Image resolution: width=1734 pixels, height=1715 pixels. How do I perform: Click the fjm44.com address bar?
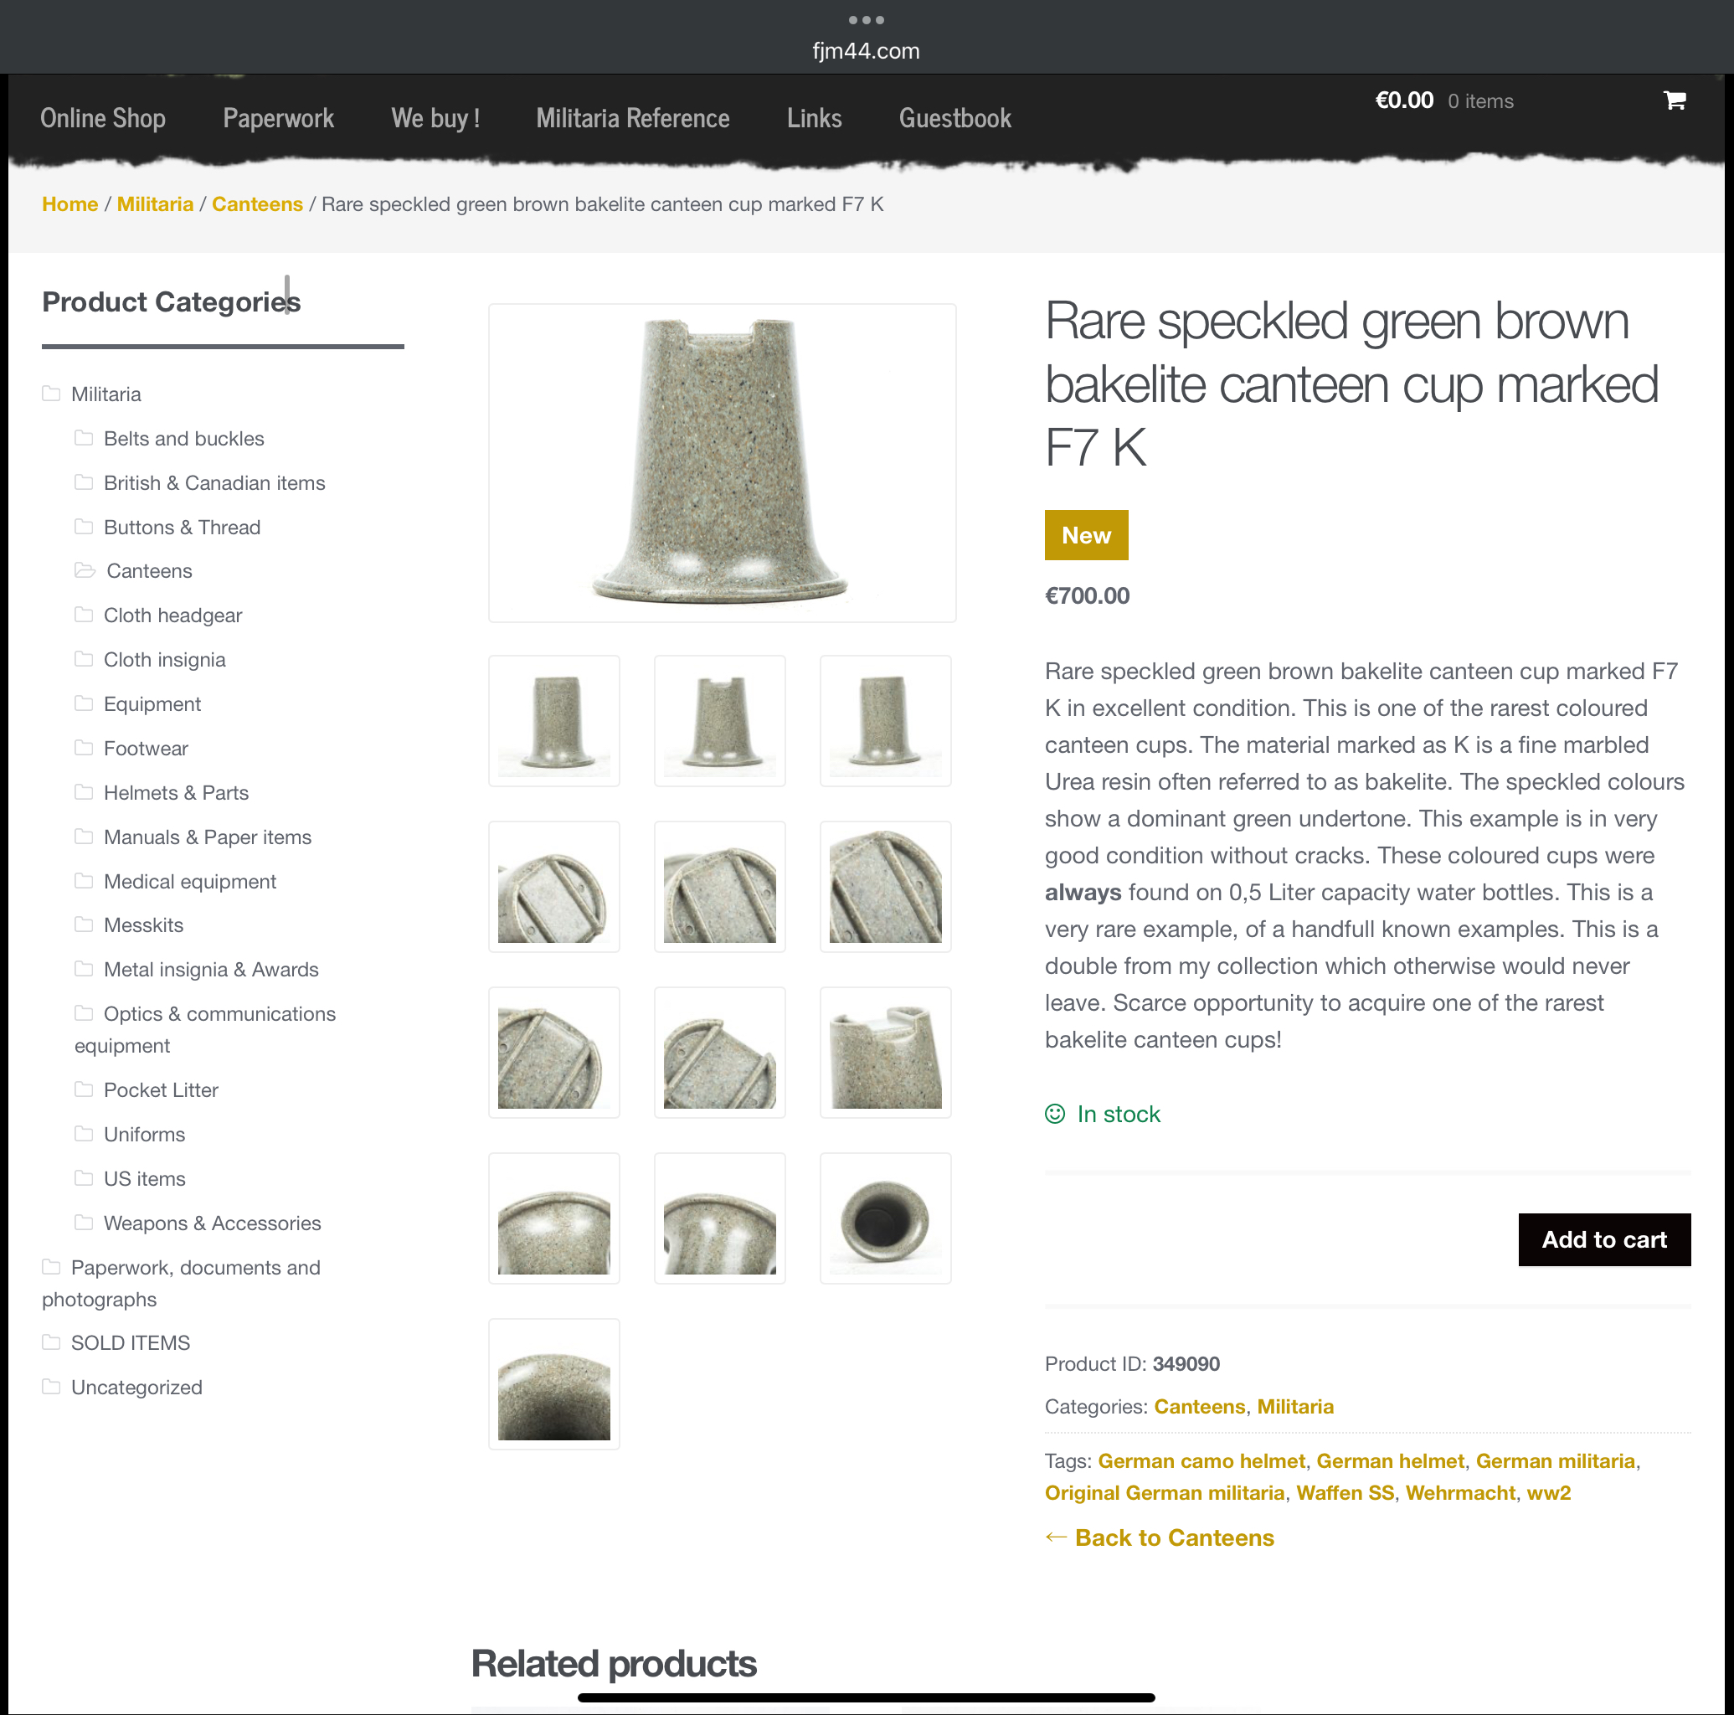[866, 51]
